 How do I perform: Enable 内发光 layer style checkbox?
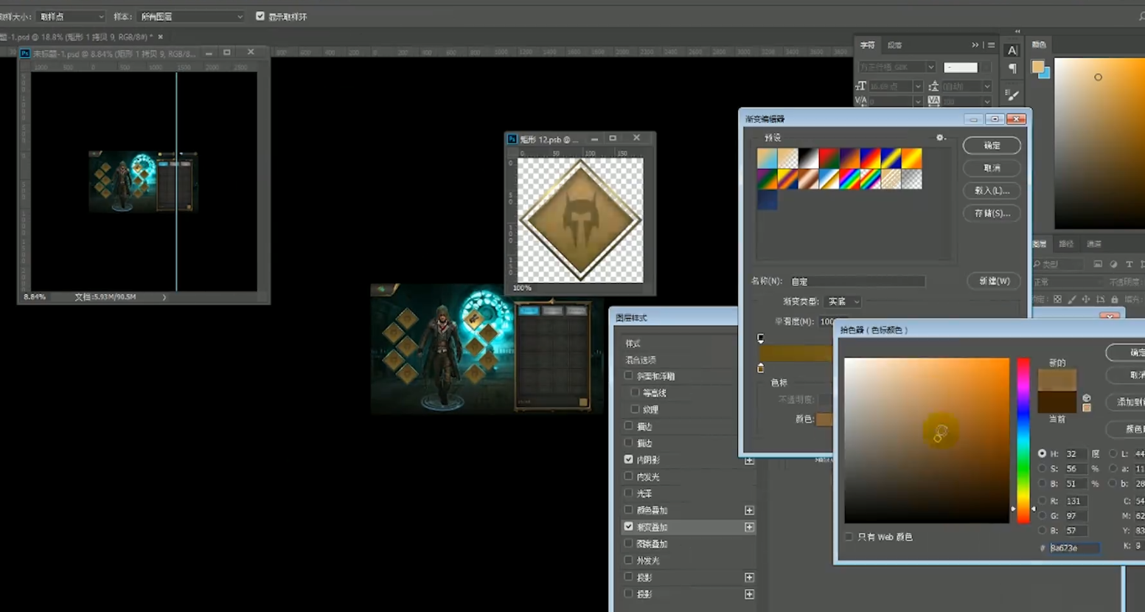click(x=628, y=476)
